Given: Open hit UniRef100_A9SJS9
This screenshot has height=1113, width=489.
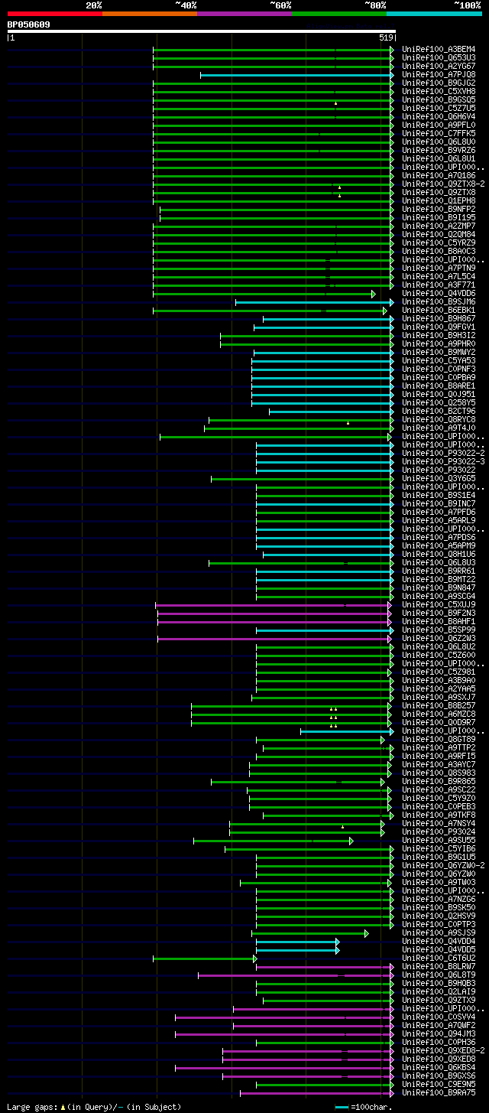Looking at the screenshot, I should click(x=439, y=933).
